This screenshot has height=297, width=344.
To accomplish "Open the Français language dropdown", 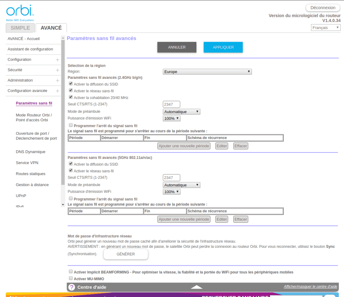I will click(326, 28).
